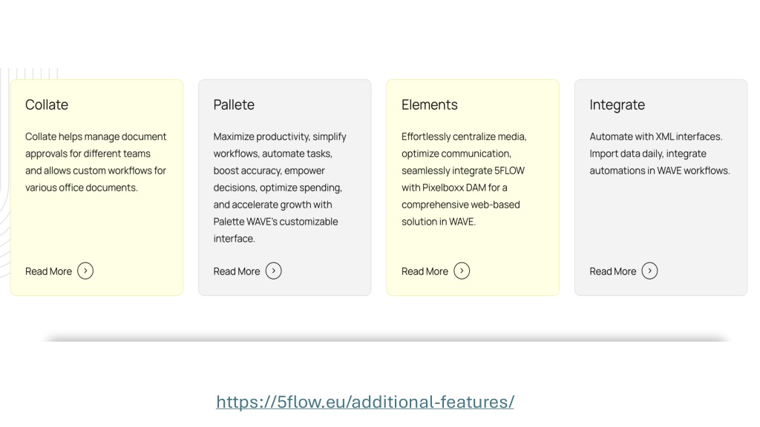The width and height of the screenshot is (760, 427).
Task: Select the Elements card heading
Action: 430,105
